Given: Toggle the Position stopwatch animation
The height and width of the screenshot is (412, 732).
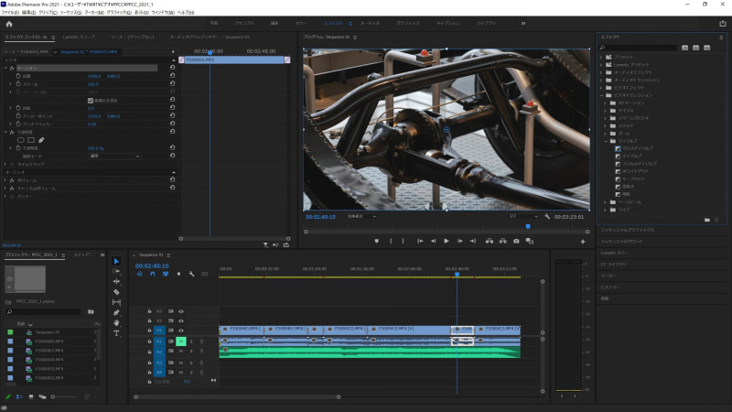Looking at the screenshot, I should pyautogui.click(x=18, y=76).
